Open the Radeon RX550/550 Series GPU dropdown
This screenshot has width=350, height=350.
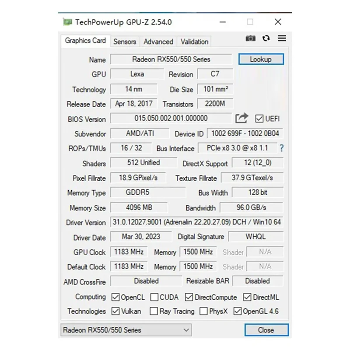(x=126, y=330)
